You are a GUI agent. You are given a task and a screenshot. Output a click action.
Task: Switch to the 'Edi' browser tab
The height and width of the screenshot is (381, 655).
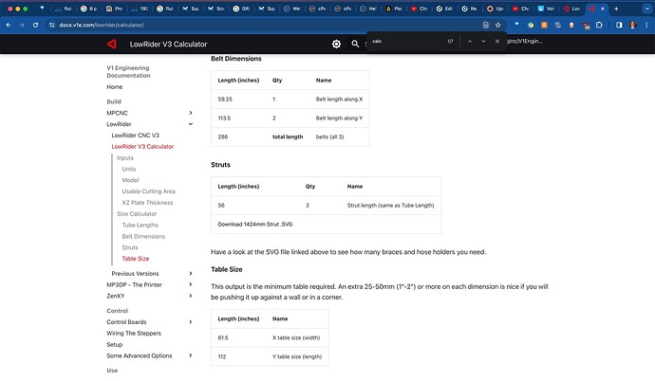pos(444,9)
